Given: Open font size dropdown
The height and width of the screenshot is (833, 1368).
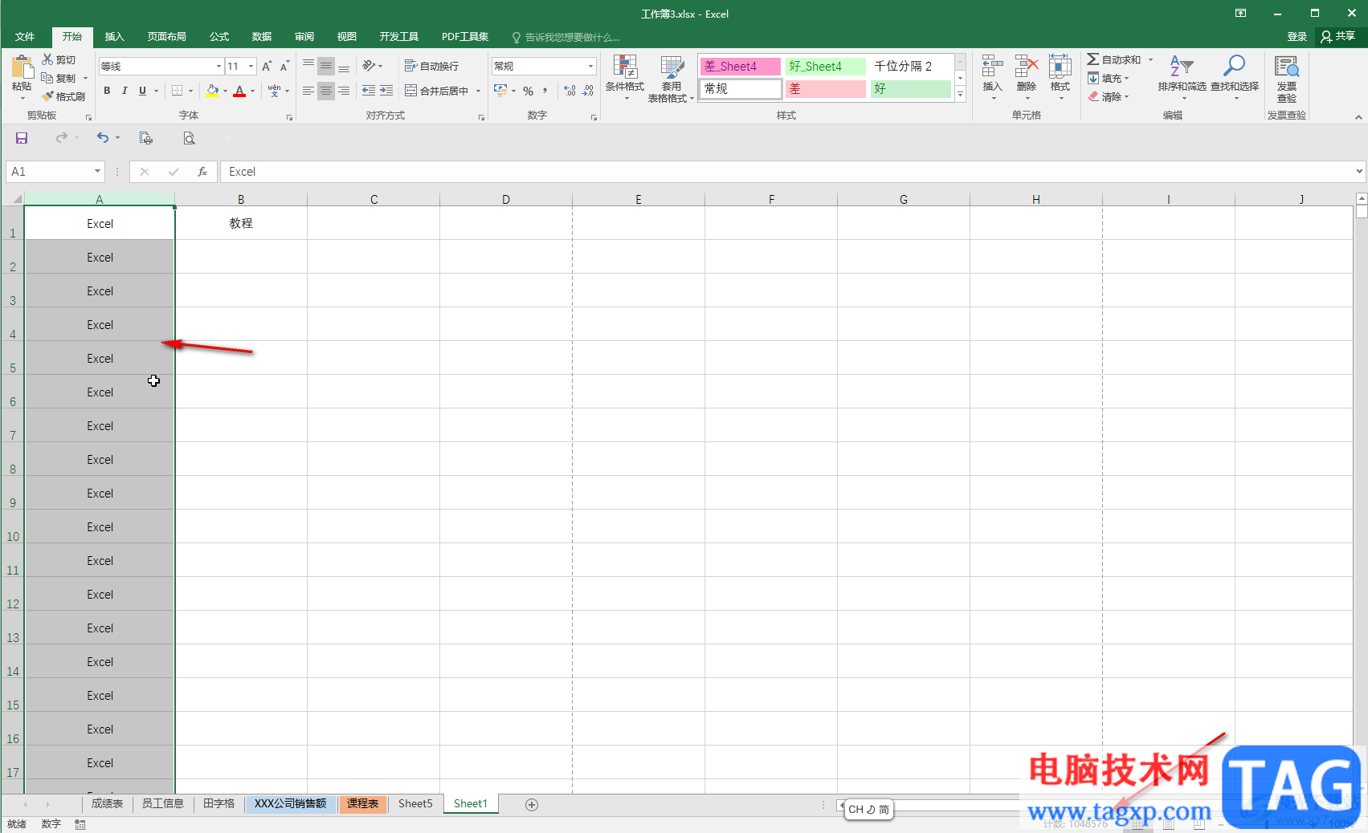Looking at the screenshot, I should (251, 67).
